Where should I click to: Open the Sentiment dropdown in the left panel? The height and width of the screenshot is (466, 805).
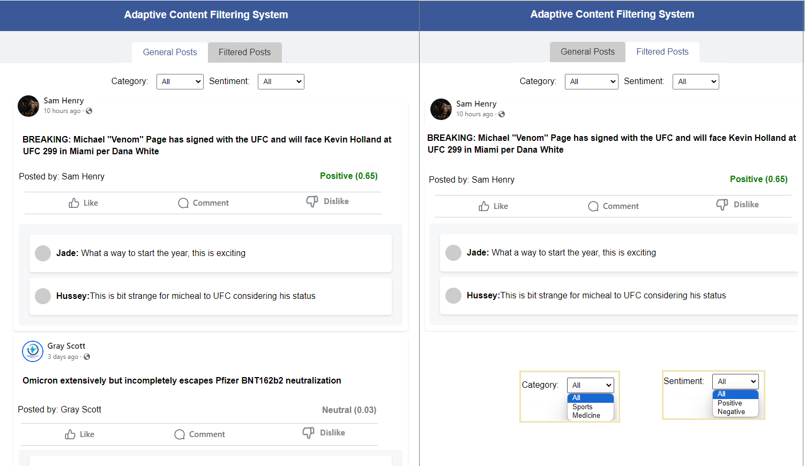(281, 81)
